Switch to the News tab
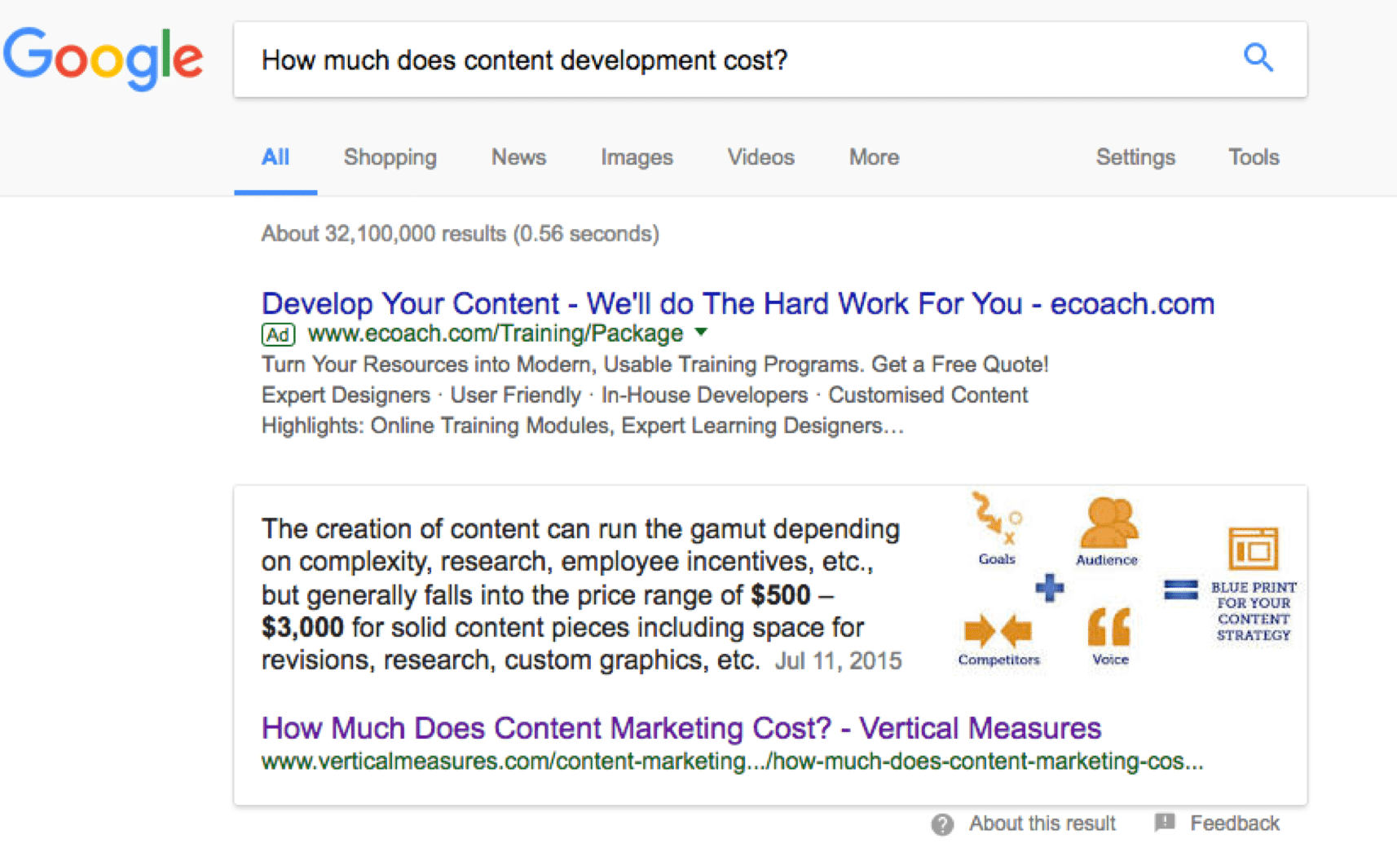This screenshot has width=1397, height=861. click(518, 157)
